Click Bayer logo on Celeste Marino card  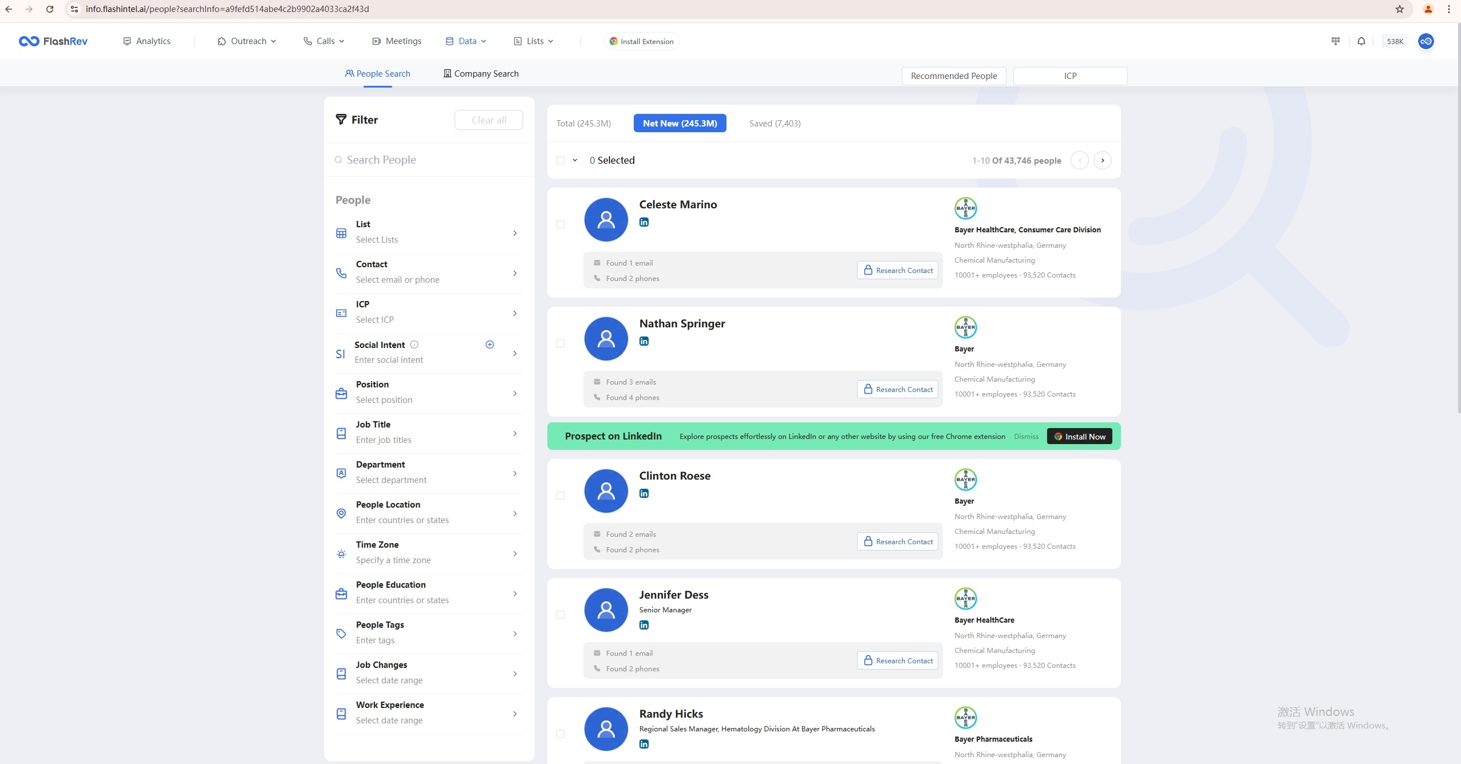966,208
